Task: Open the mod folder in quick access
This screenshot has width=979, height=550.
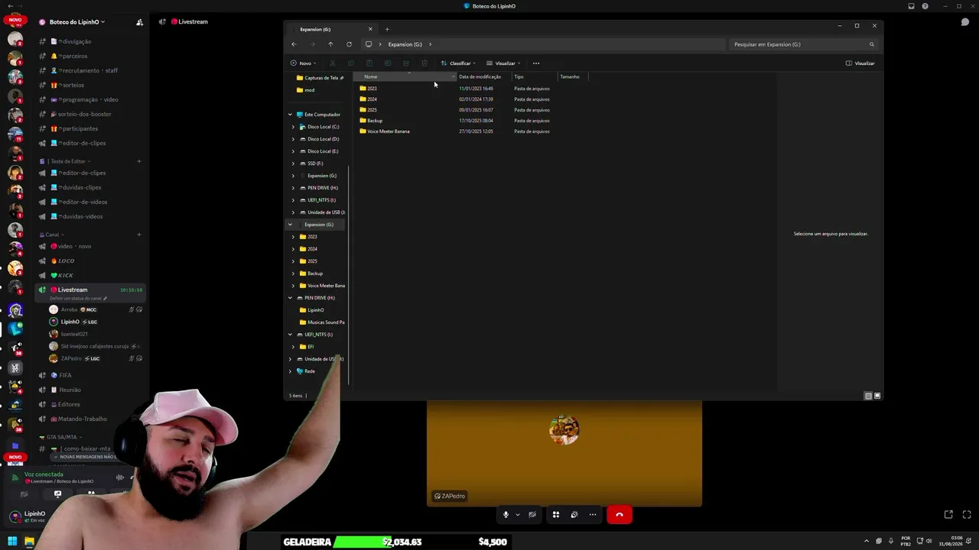Action: tap(309, 90)
